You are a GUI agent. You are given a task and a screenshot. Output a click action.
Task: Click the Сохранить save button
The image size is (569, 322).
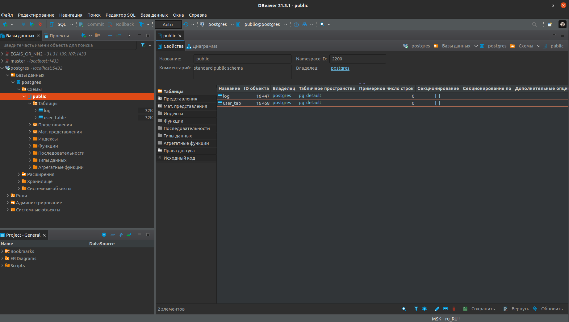coord(481,309)
